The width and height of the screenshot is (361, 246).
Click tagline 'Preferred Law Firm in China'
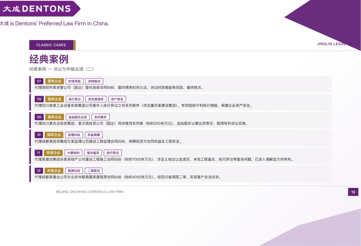[x=74, y=23]
